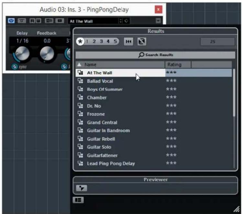Toggle the sort direction triangle in header
The height and width of the screenshot is (214, 242).
coord(79,64)
